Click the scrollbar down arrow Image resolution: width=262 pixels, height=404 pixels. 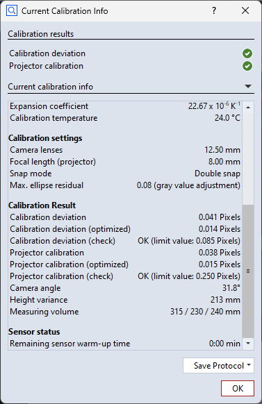pos(248,343)
